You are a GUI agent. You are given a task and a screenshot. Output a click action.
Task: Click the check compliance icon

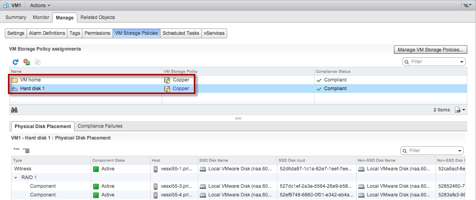[x=27, y=62]
